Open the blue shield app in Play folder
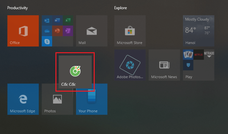Viewport: 228px width, 134px height. click(x=188, y=65)
